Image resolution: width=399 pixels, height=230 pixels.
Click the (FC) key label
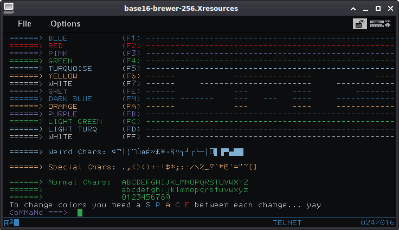click(131, 121)
